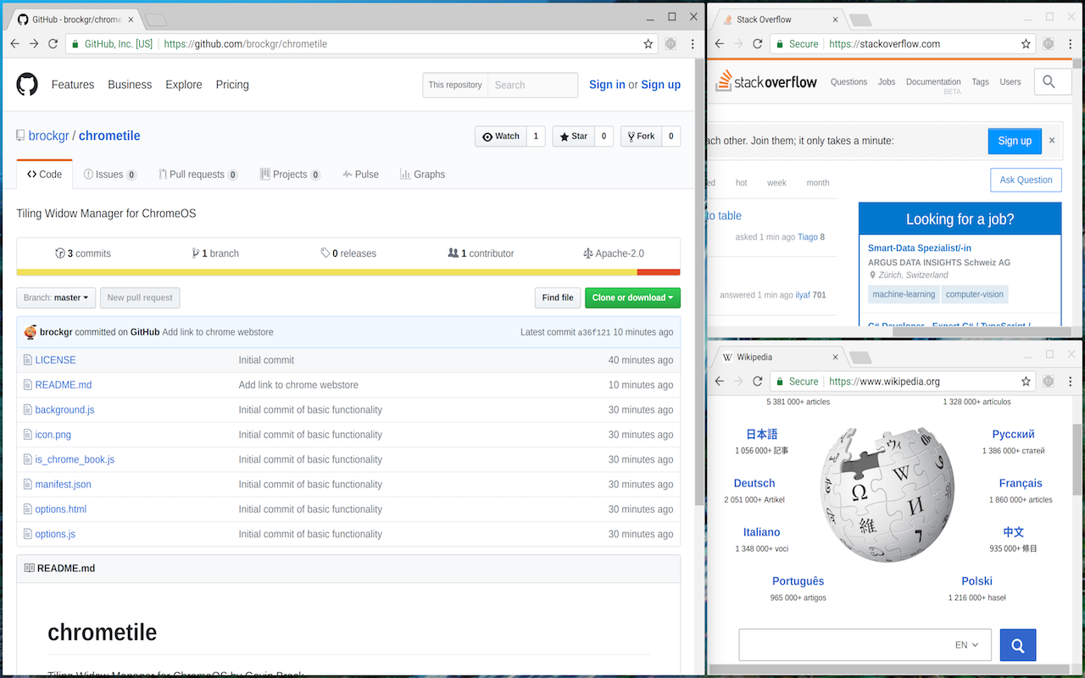
Task: Reload the Stack Overflow page
Action: coord(757,43)
